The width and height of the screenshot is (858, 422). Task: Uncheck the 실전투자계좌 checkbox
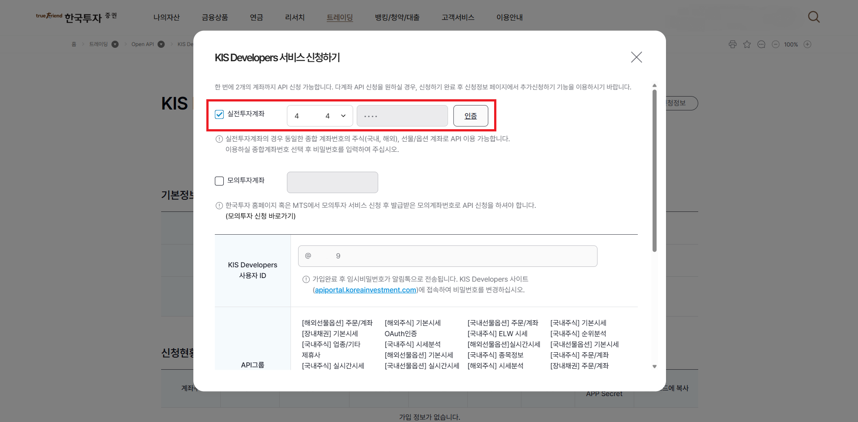coord(219,114)
